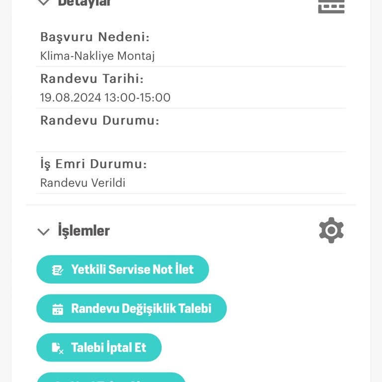Click the Detaylar section heading
This screenshot has height=382, width=382.
point(85,3)
